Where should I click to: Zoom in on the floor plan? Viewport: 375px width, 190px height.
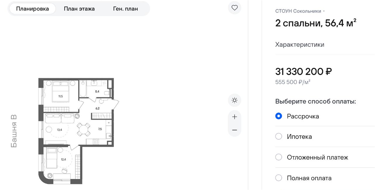(235, 117)
